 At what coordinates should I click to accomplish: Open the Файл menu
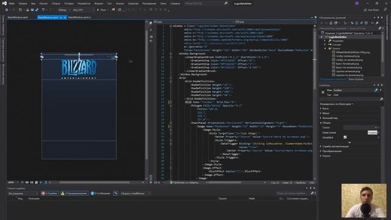point(12,4)
